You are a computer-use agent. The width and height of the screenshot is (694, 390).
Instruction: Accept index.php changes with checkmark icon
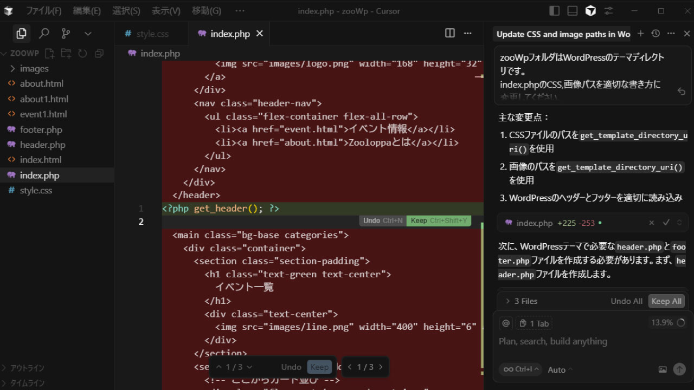pyautogui.click(x=666, y=223)
